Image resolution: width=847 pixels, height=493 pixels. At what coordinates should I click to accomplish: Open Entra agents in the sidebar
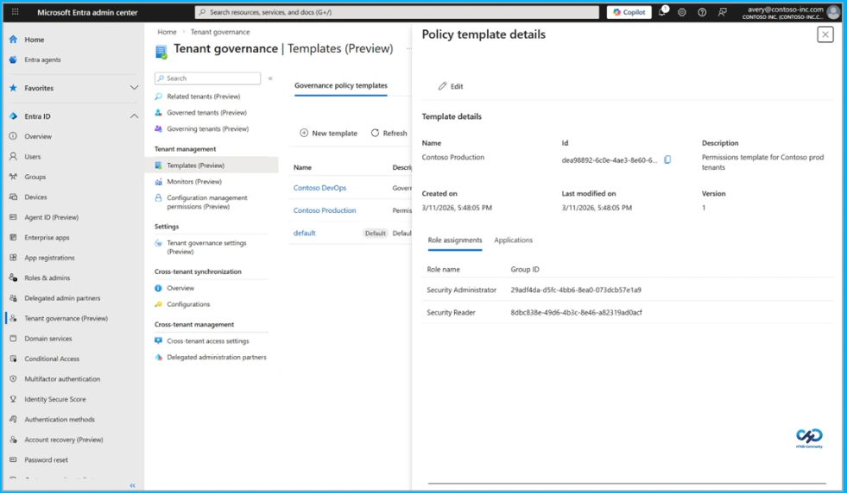point(42,59)
